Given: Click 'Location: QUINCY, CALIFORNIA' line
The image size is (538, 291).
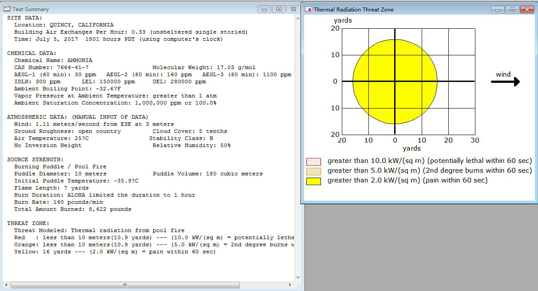Looking at the screenshot, I should [x=64, y=25].
